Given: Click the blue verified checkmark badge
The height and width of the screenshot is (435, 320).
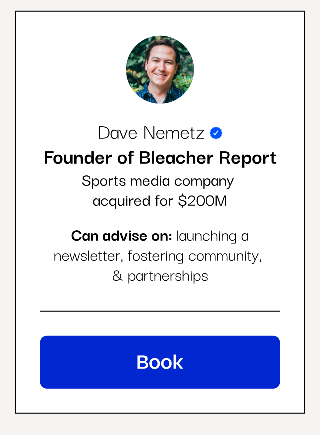Looking at the screenshot, I should point(216,133).
